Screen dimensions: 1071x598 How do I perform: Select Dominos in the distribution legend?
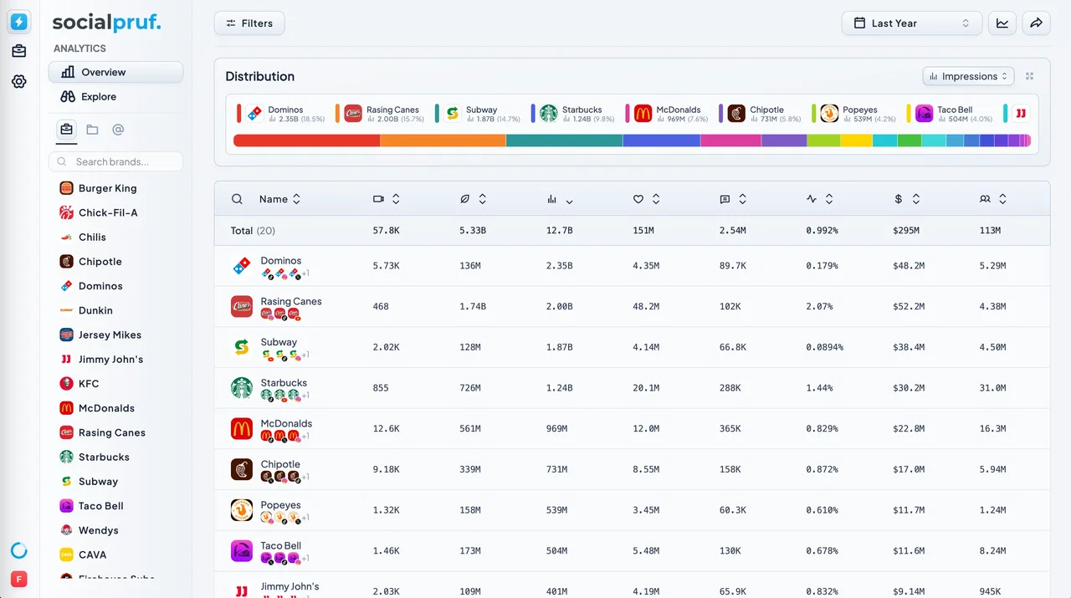(x=283, y=114)
